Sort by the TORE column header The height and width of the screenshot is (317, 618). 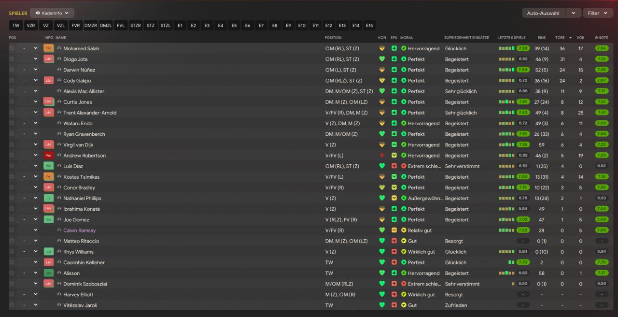(x=560, y=38)
